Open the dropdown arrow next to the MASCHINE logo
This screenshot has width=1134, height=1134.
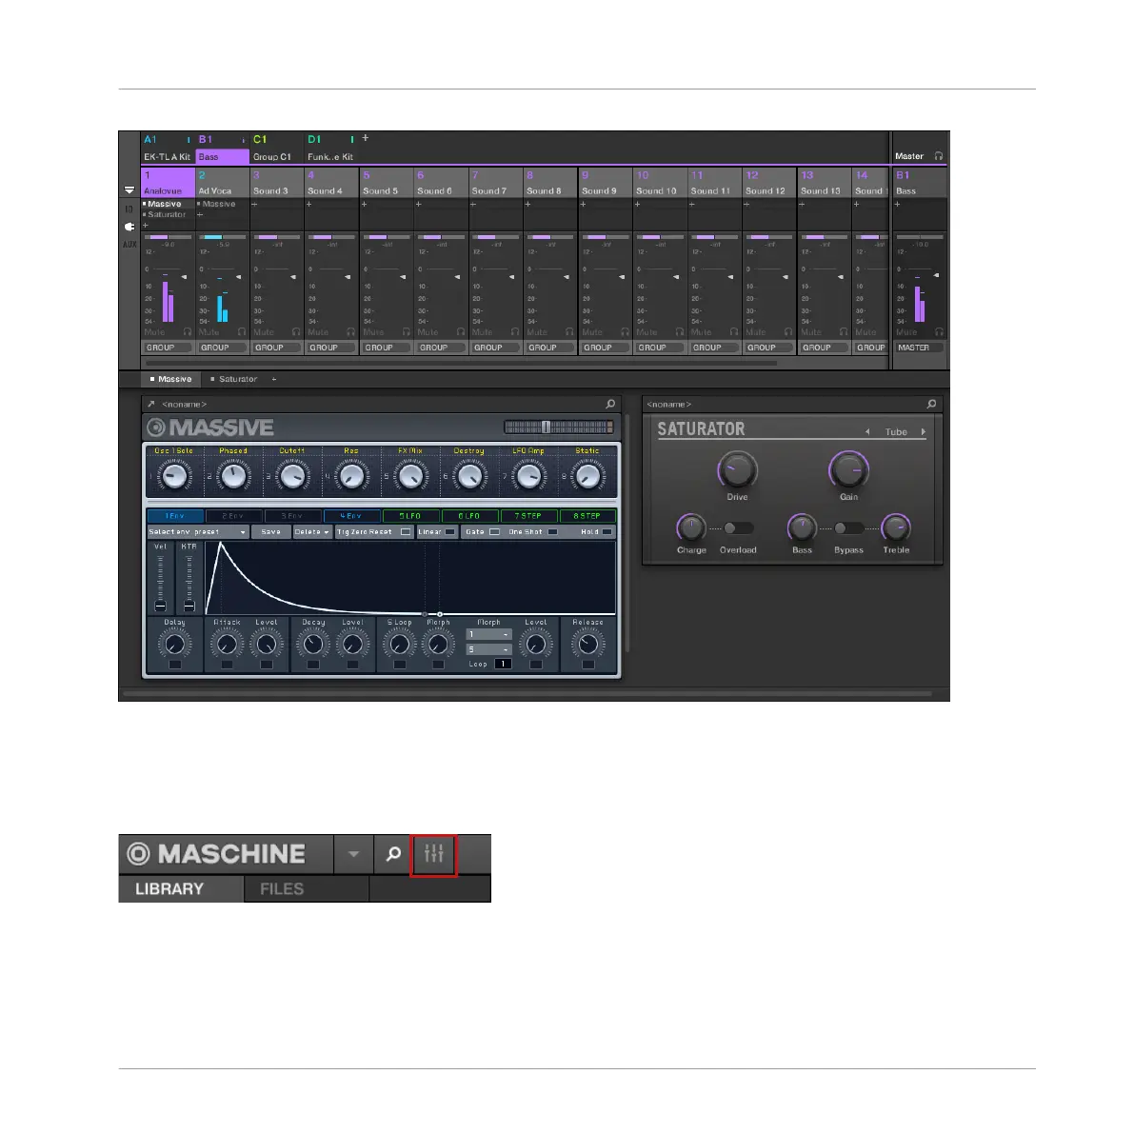tap(353, 854)
